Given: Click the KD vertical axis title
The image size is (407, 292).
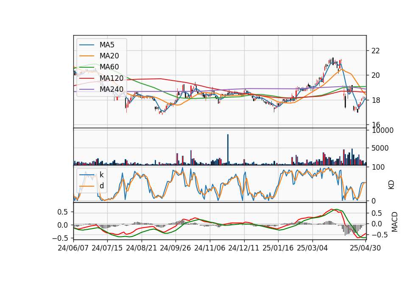Looking at the screenshot, I should (391, 185).
